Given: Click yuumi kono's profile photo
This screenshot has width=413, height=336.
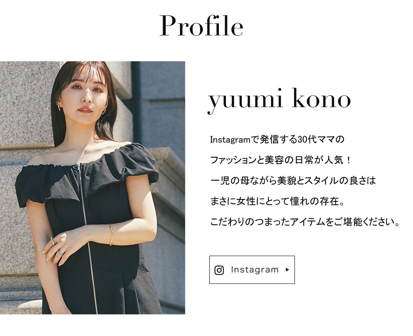Looking at the screenshot, I should click(93, 188).
